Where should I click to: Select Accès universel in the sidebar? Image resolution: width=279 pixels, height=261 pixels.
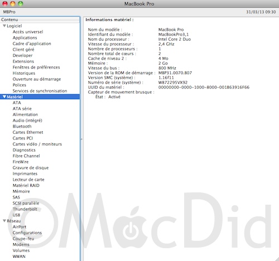(28, 32)
